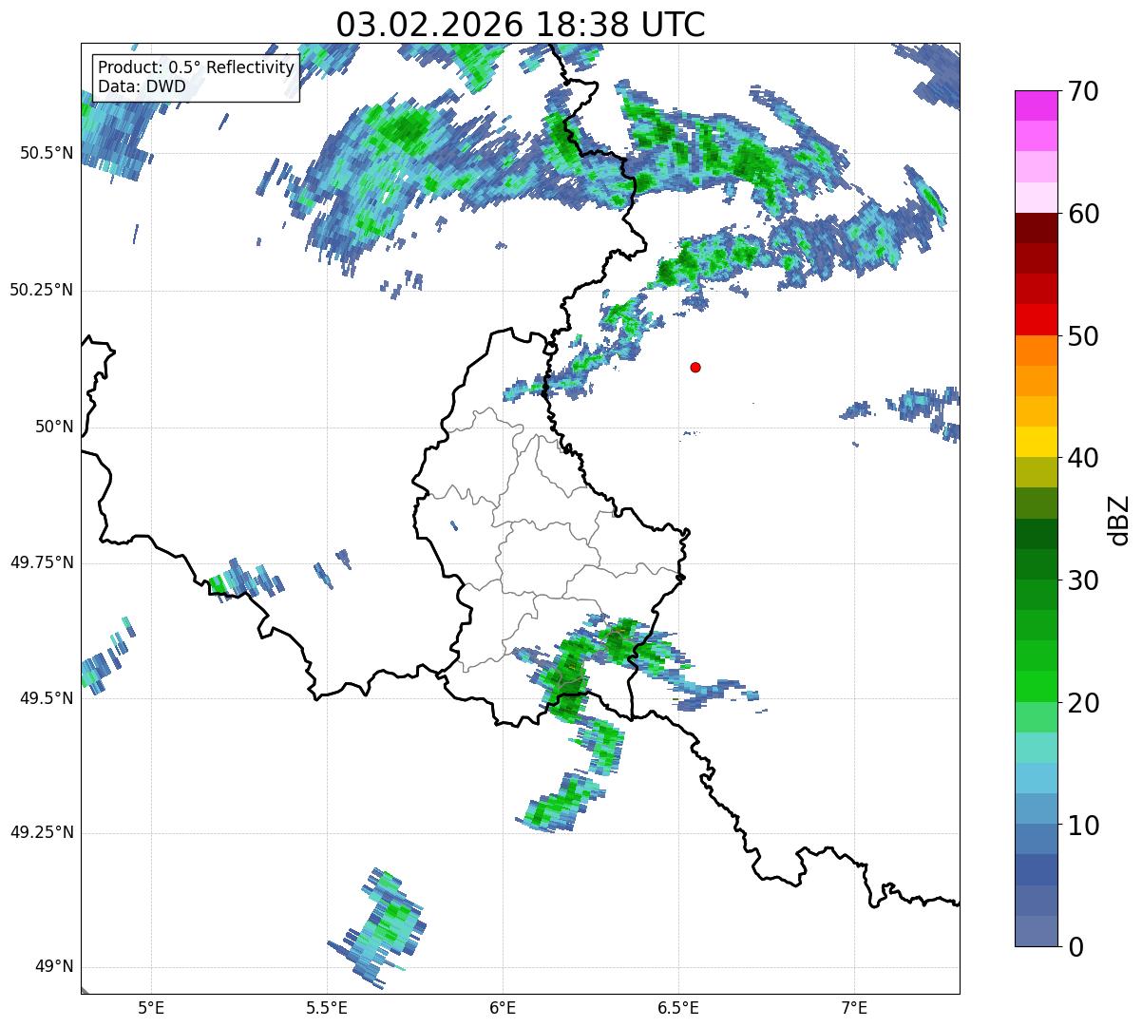Click the 6.5°E longitude label
Viewport: 1142px width, 1027px height.
[x=678, y=1007]
